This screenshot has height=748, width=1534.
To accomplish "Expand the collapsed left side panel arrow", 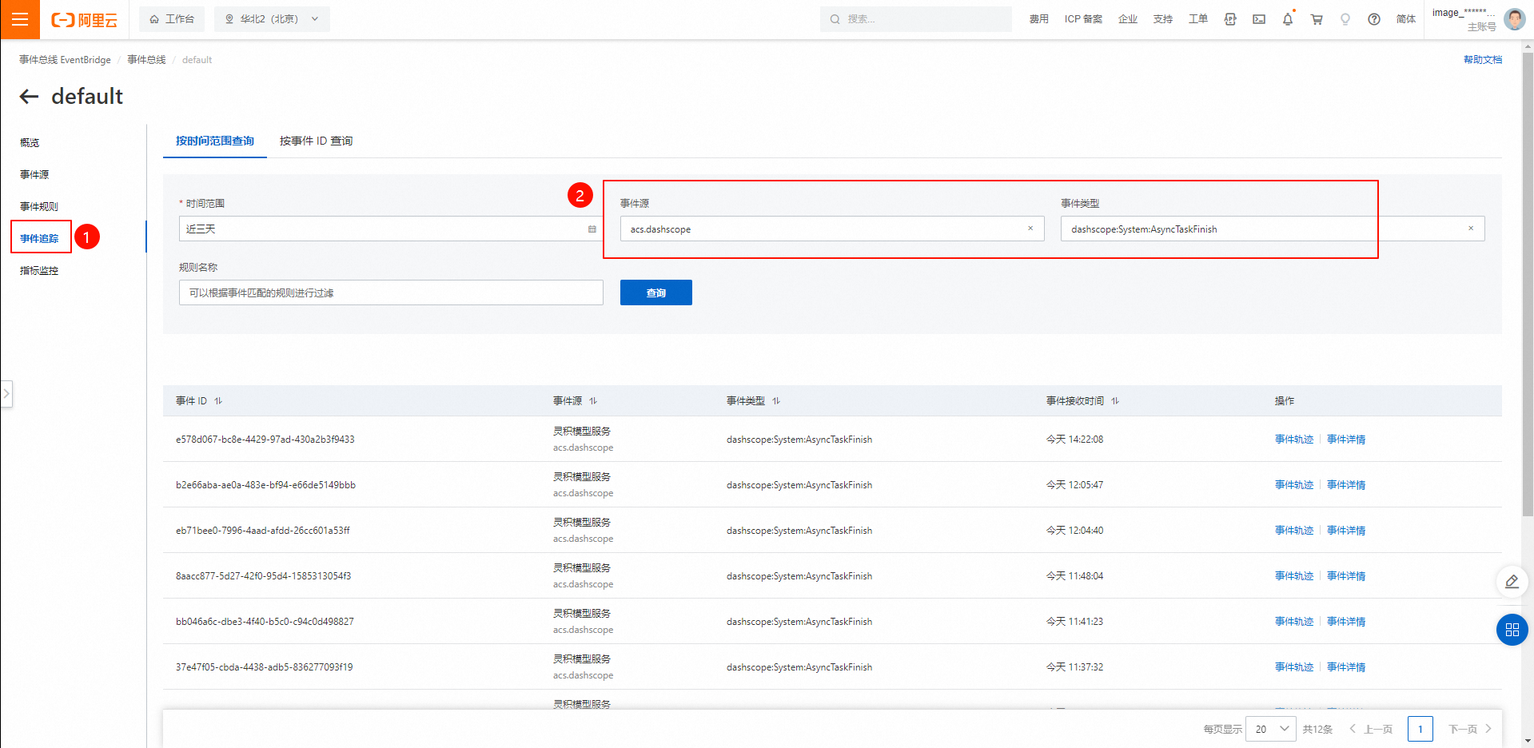I will pos(6,393).
